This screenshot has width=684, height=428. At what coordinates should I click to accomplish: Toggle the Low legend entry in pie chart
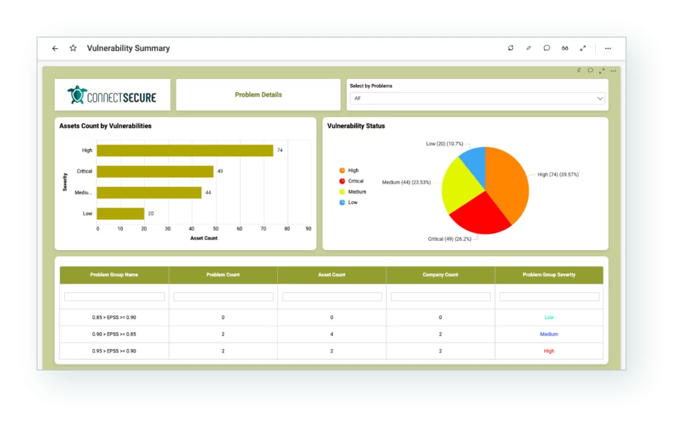coord(352,203)
